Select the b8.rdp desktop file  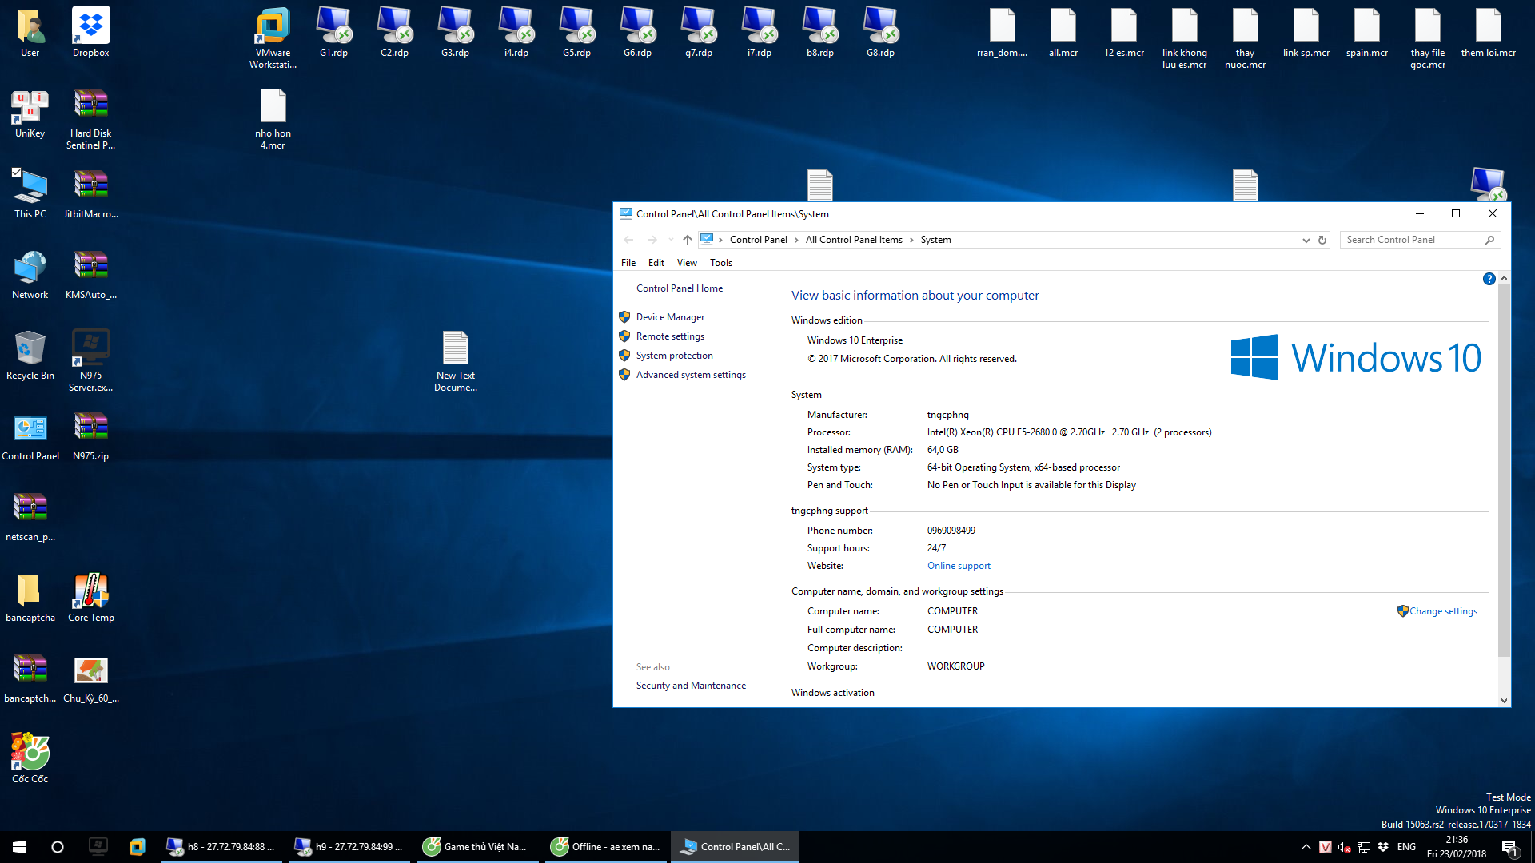(x=819, y=32)
